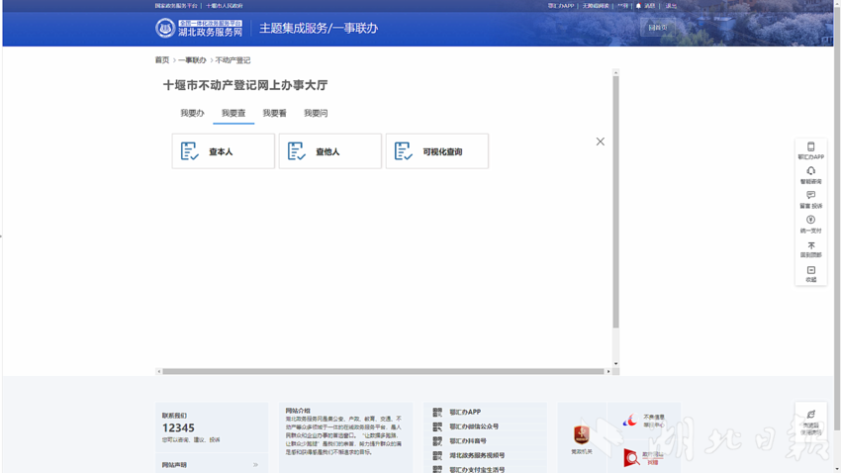Select the 我要问 tab

click(x=316, y=114)
